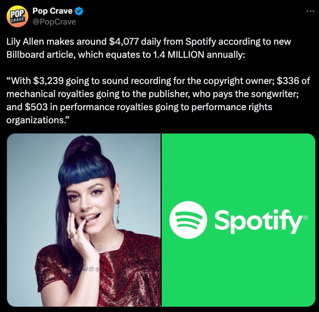This screenshot has height=312, width=319.
Task: Click the $3,239 figure in quote
Action: click(48, 81)
